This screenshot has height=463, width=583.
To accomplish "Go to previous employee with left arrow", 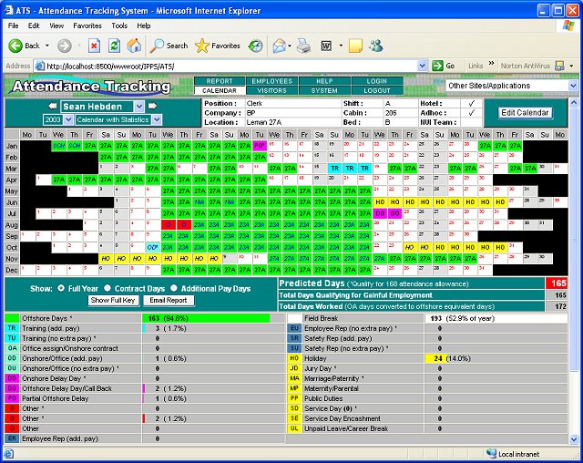I will [x=53, y=106].
